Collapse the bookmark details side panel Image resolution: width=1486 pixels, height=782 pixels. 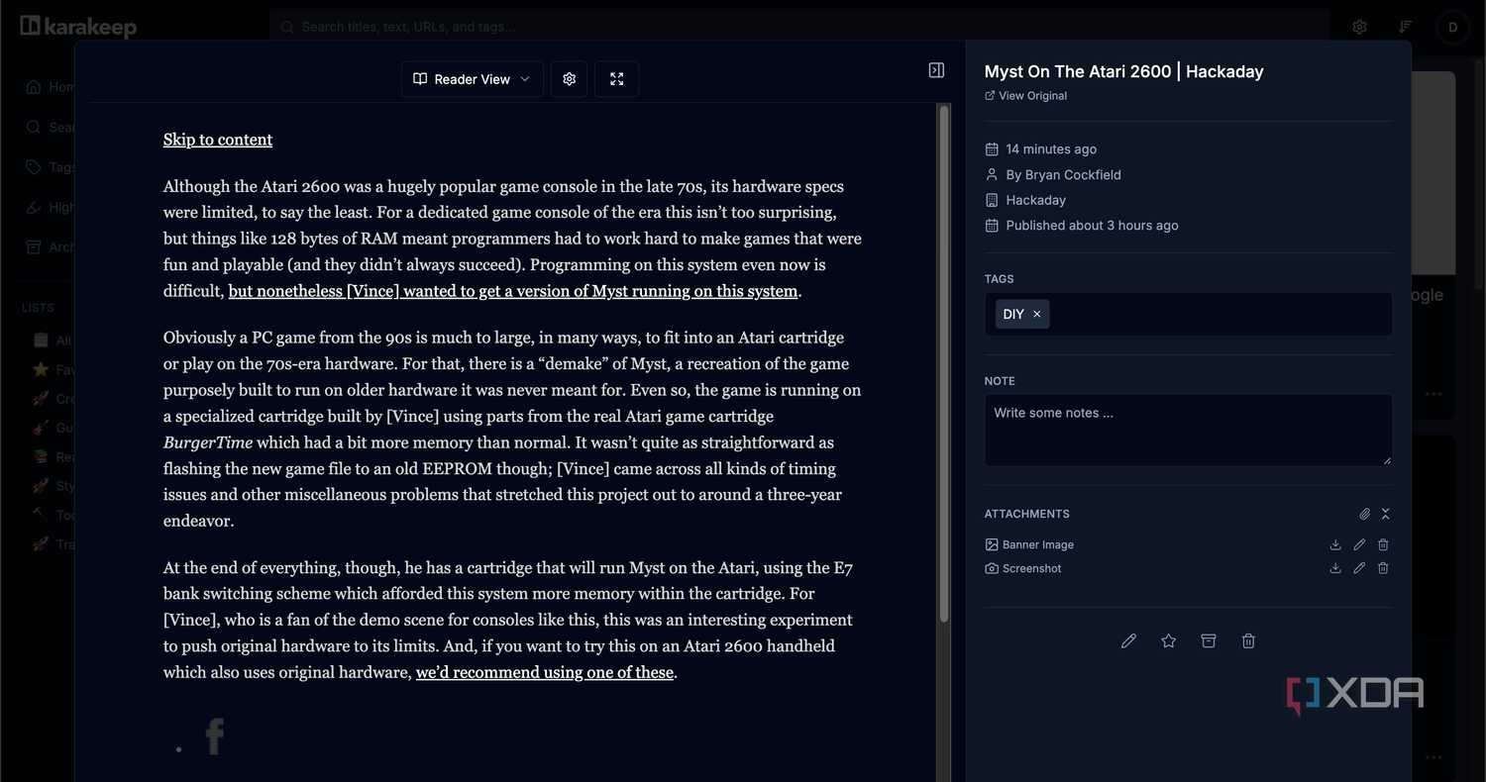936,70
